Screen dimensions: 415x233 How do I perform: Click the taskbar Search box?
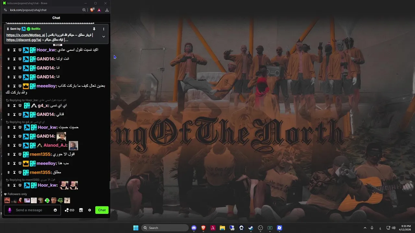point(165,228)
